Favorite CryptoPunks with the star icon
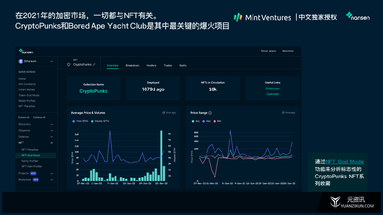The height and width of the screenshot is (215, 383). click(69, 64)
